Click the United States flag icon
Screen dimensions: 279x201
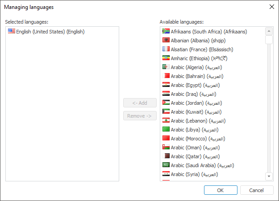[x=11, y=32]
